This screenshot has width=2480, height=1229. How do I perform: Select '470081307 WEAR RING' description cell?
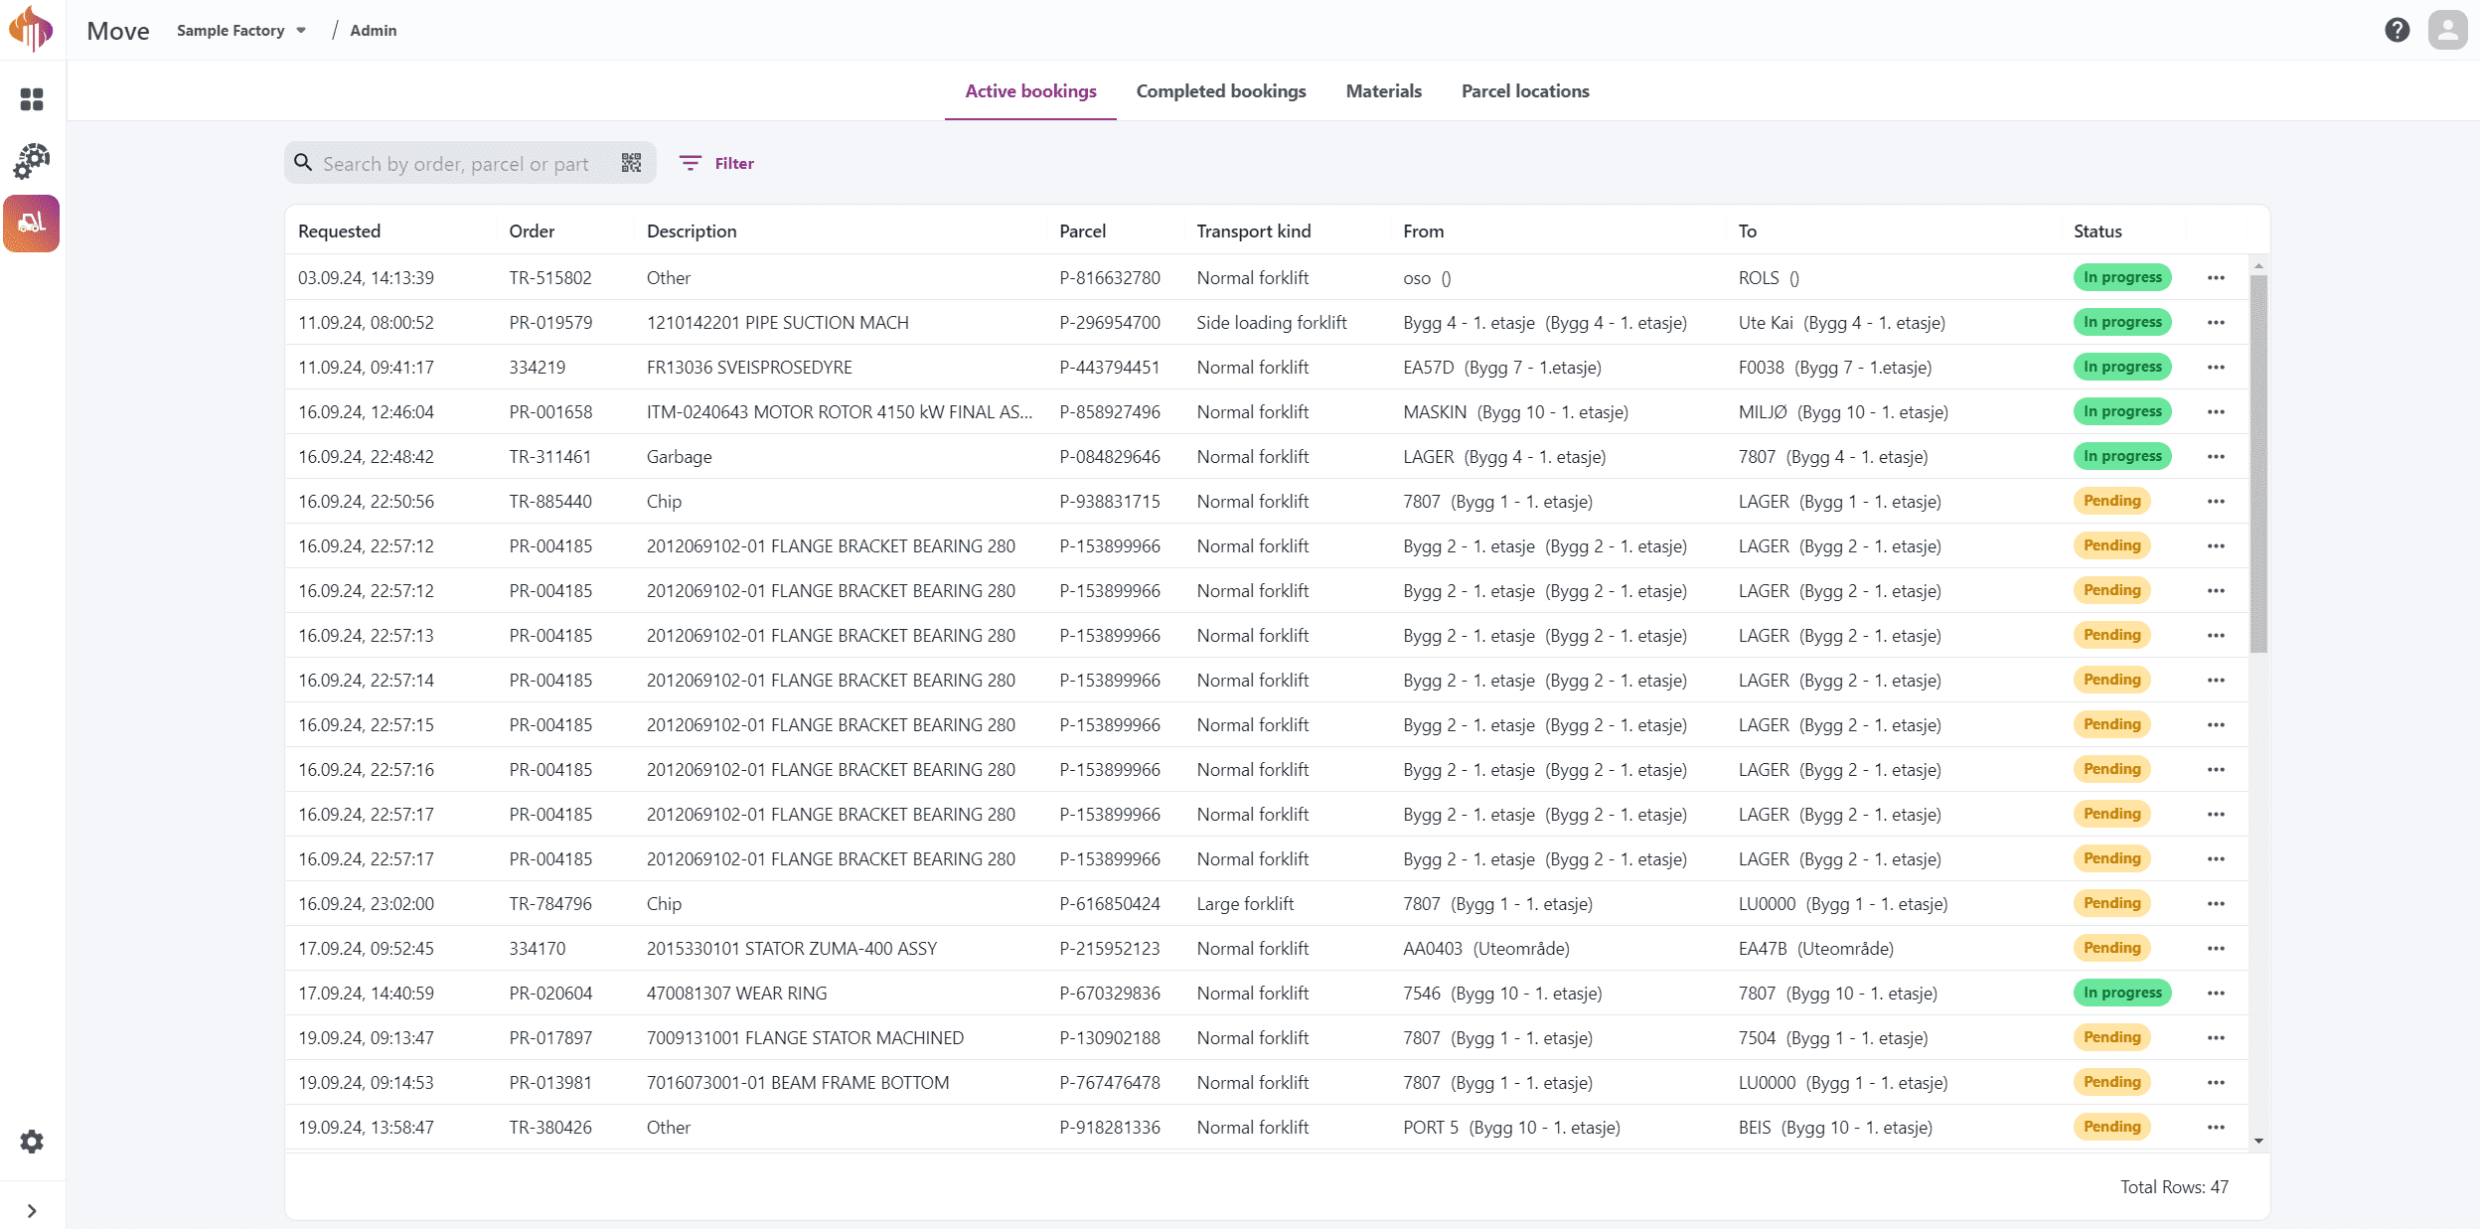(x=736, y=994)
